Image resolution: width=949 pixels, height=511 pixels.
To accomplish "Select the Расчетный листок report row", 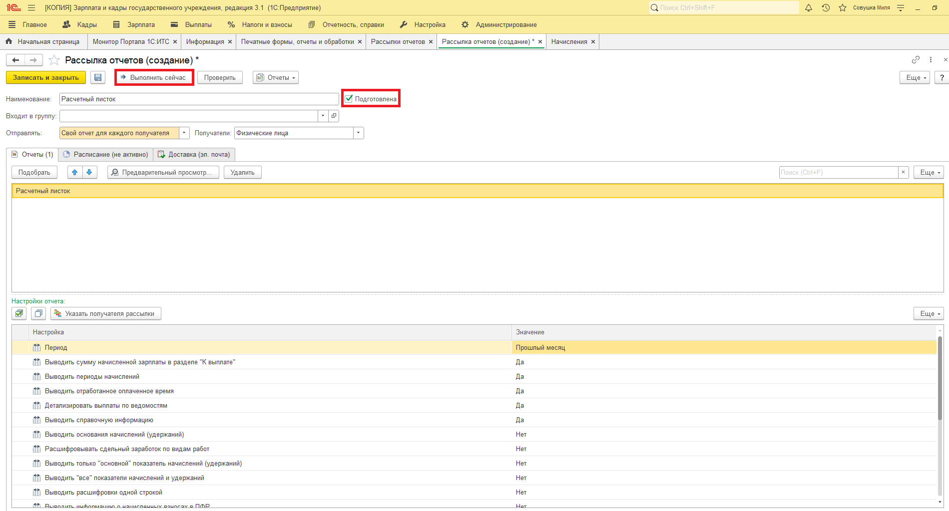I will click(477, 191).
